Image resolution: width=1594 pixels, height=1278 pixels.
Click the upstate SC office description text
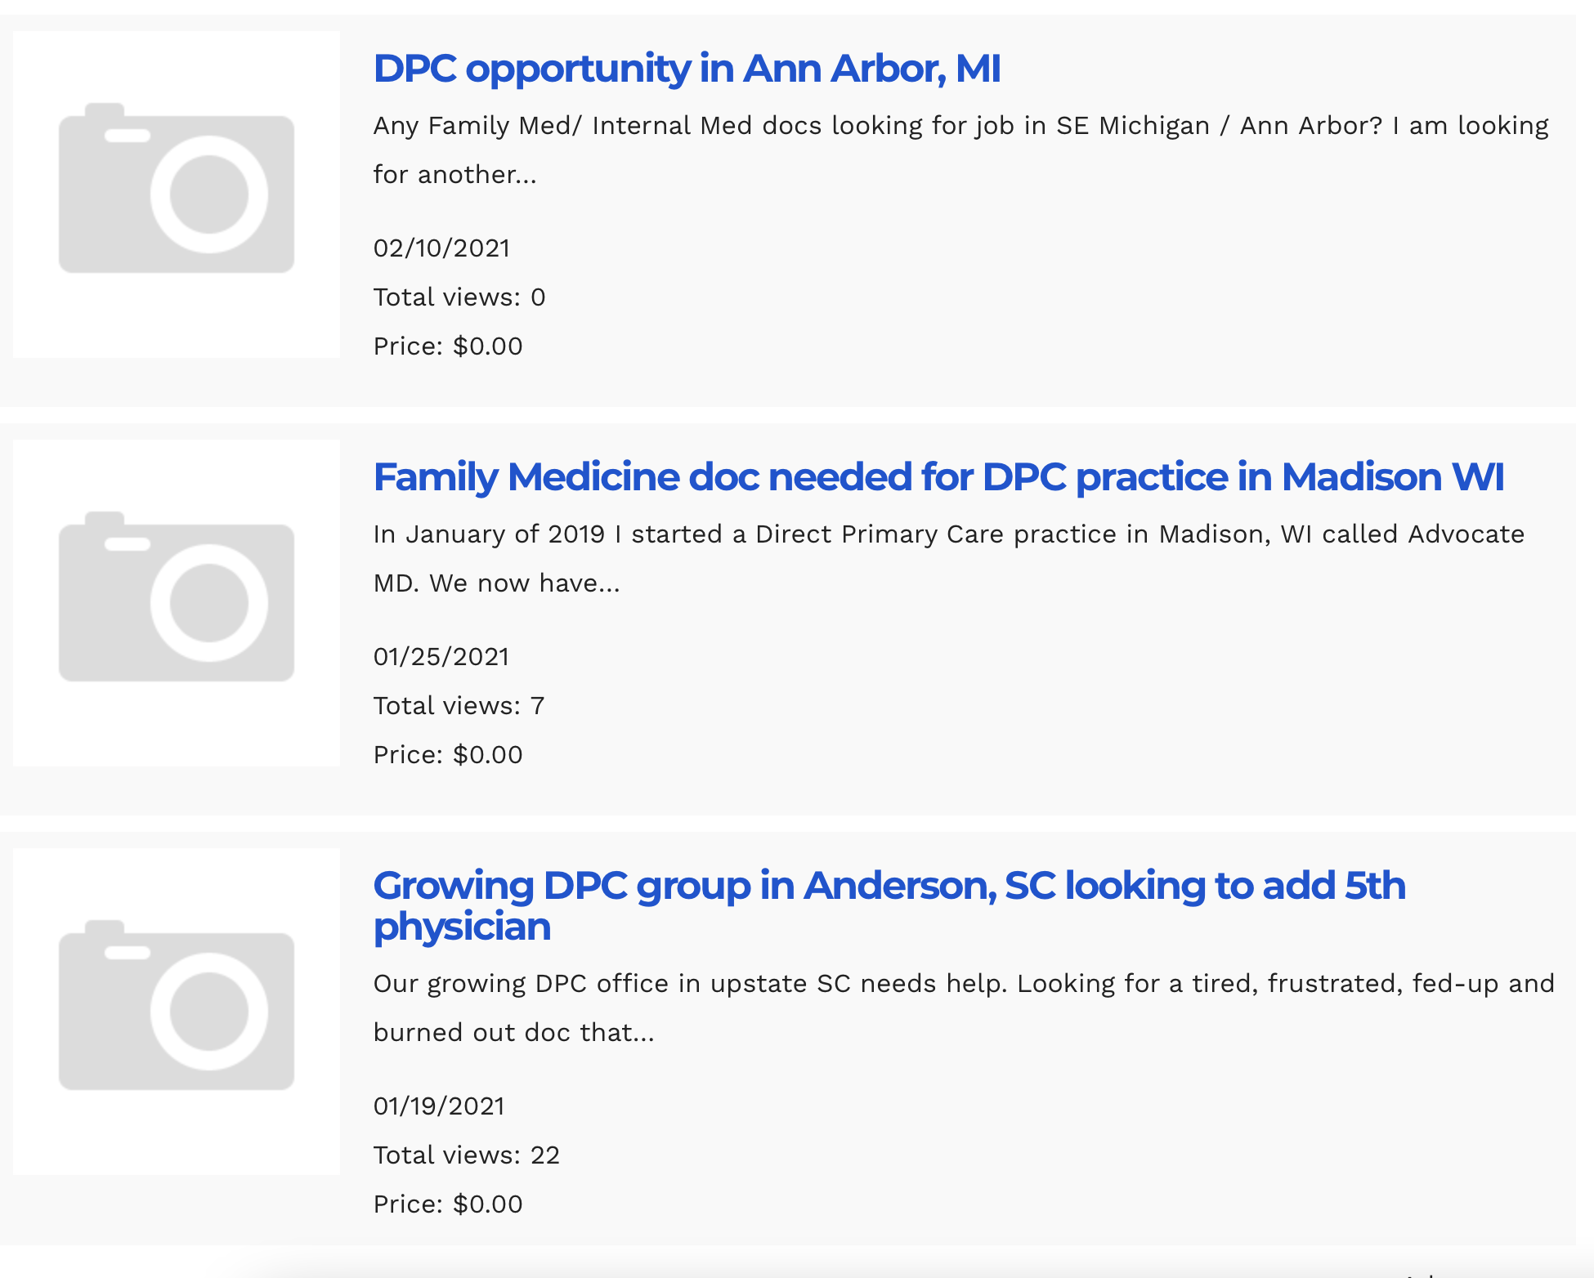click(963, 1008)
